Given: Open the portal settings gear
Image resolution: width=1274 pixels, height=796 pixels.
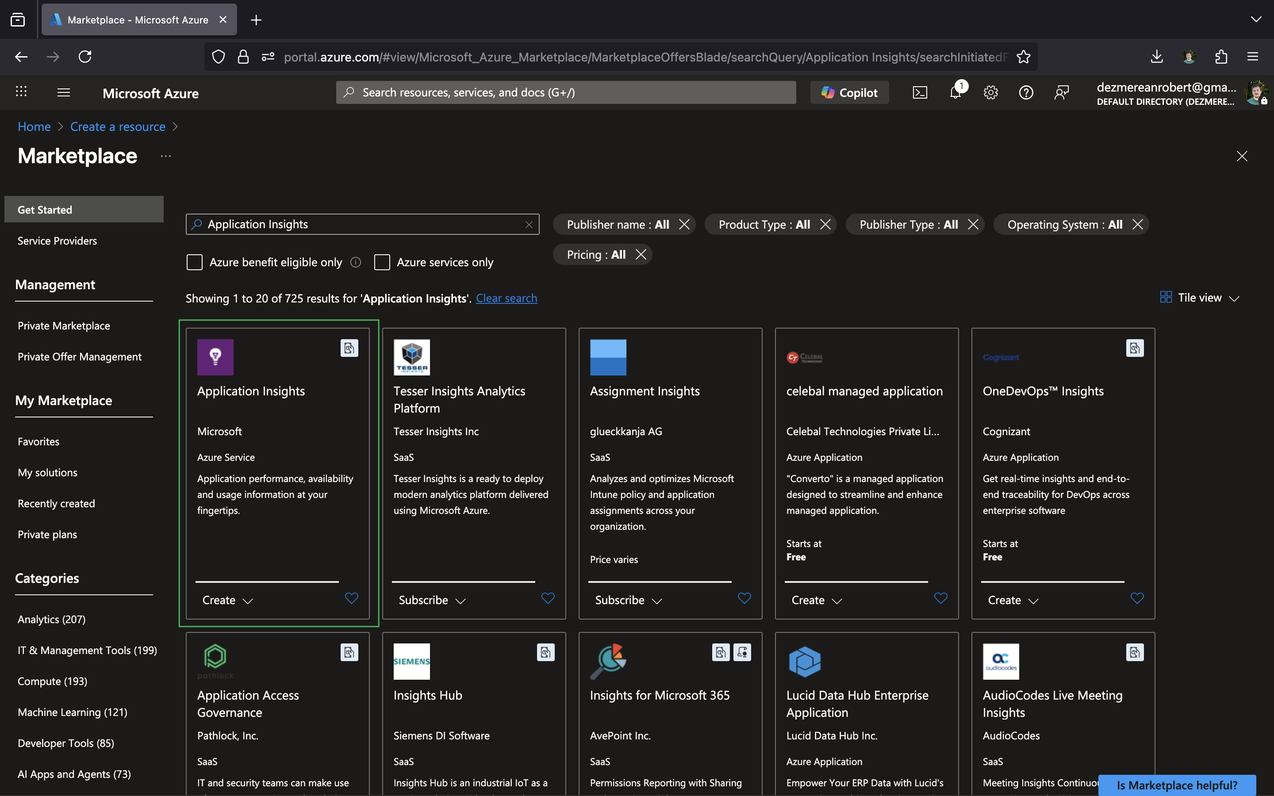Looking at the screenshot, I should pos(990,92).
